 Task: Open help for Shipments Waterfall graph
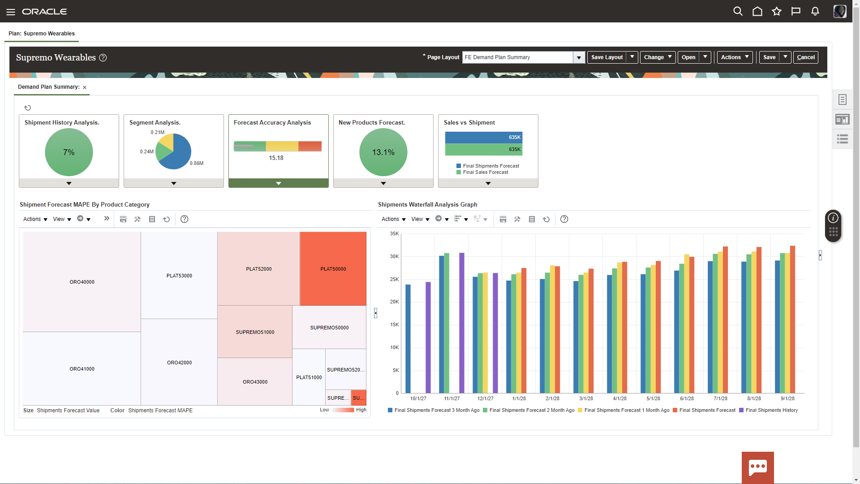(564, 219)
